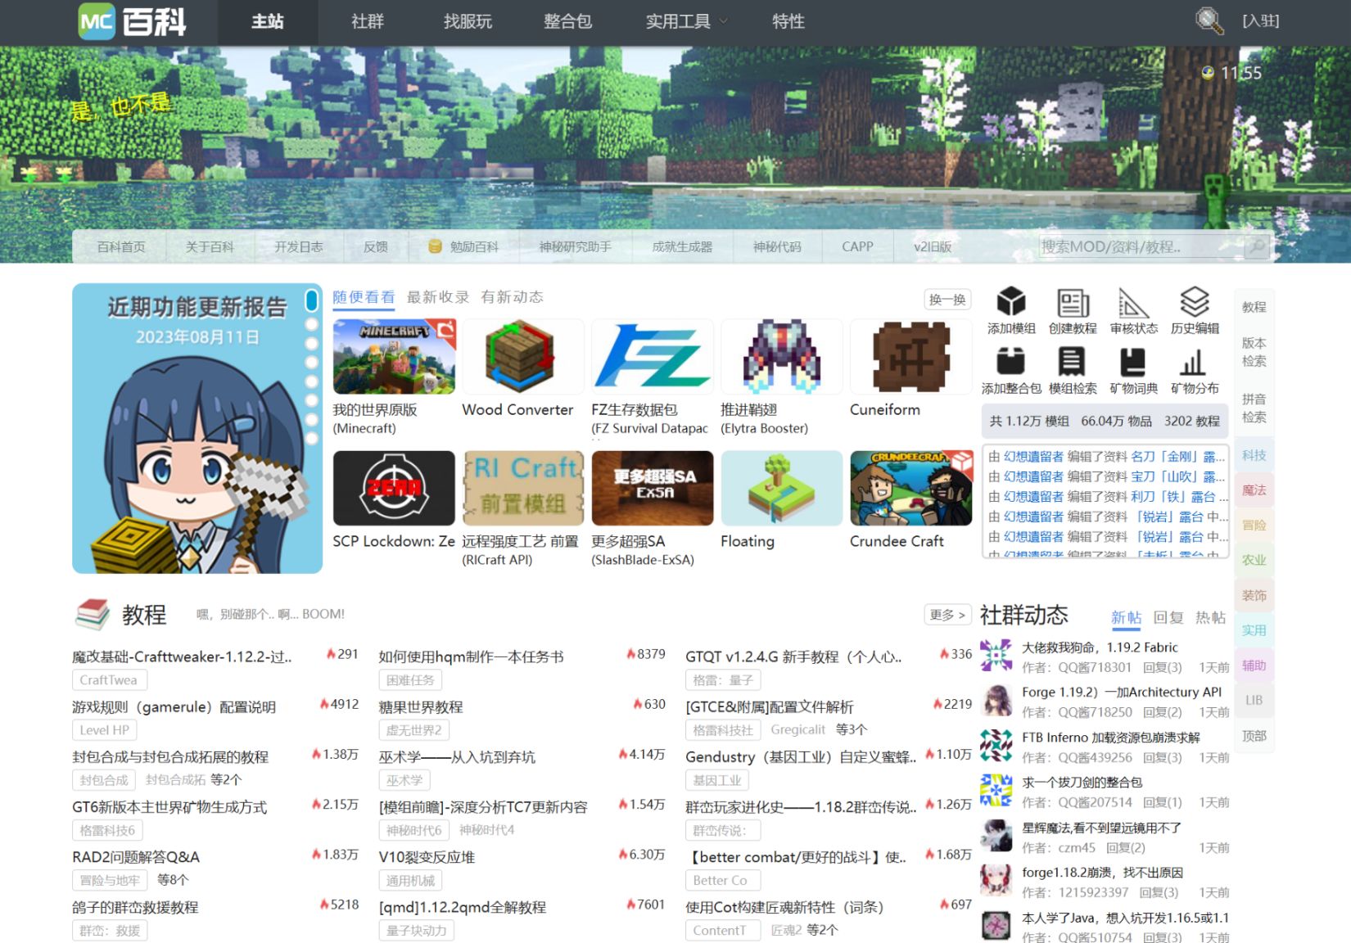The width and height of the screenshot is (1351, 943).
Task: Open tutorial V10裂变反应堆
Action: pyautogui.click(x=427, y=857)
